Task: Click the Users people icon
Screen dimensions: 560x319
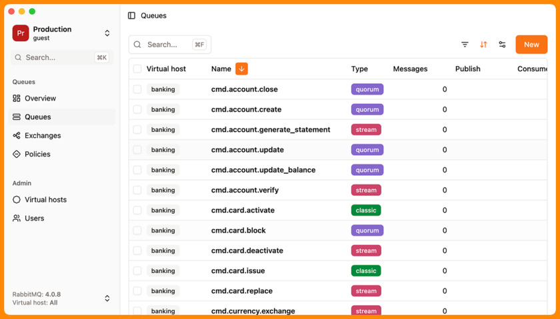Action: 17,218
